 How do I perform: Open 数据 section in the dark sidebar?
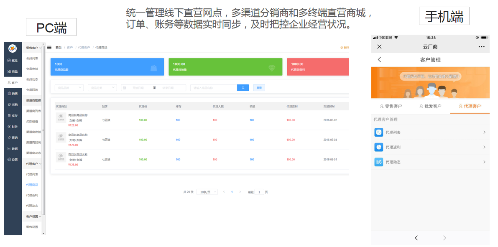click(x=13, y=149)
